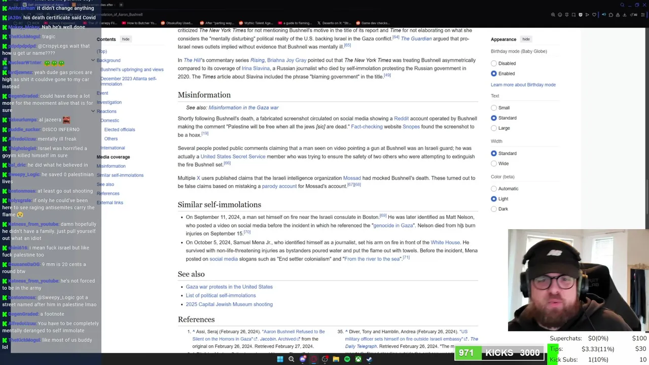Click the blue megaphone toolbar icon
Image resolution: width=649 pixels, height=365 pixels.
[x=604, y=14]
